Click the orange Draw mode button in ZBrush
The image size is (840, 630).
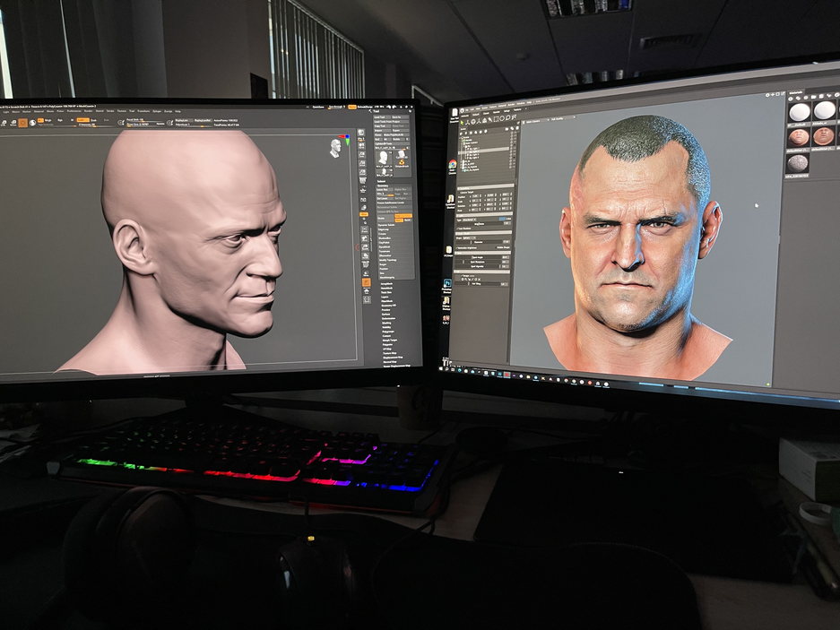click(23, 123)
